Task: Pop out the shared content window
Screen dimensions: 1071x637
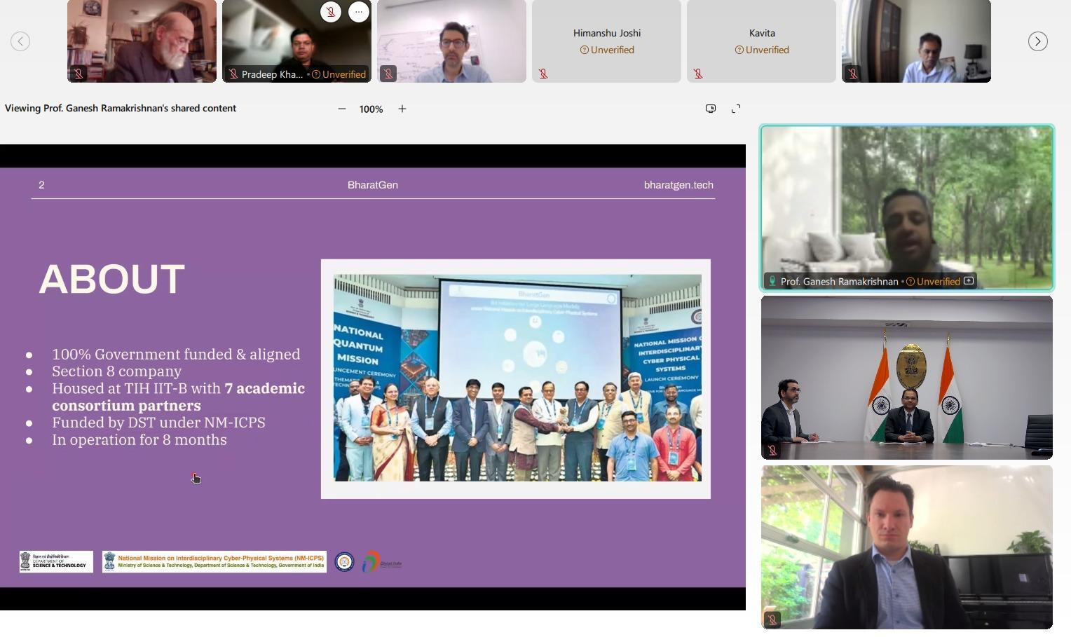Action: pos(711,109)
